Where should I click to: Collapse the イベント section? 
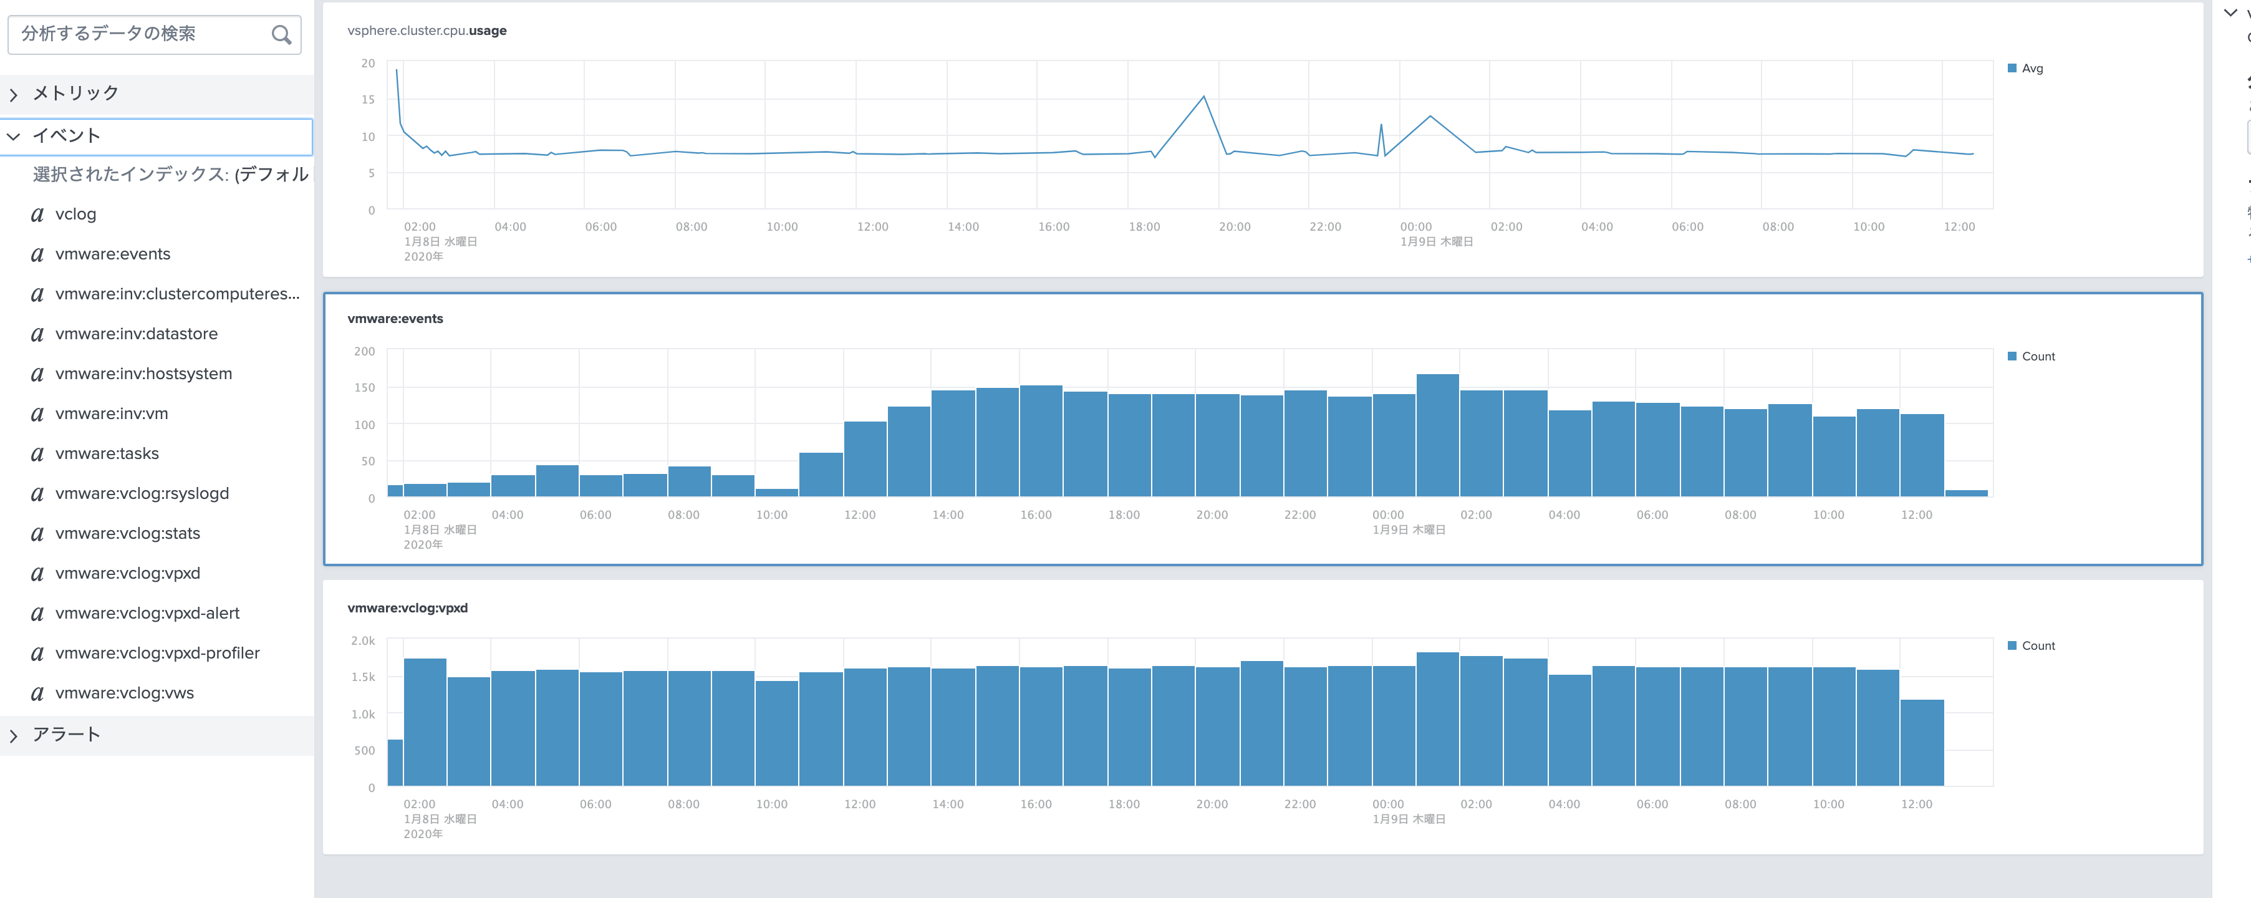click(14, 137)
